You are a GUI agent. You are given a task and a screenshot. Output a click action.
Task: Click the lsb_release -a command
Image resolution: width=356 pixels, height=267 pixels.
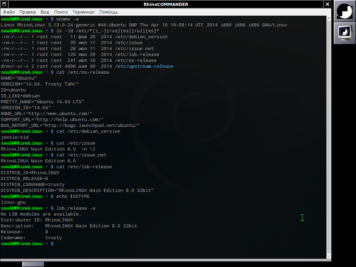click(x=76, y=208)
